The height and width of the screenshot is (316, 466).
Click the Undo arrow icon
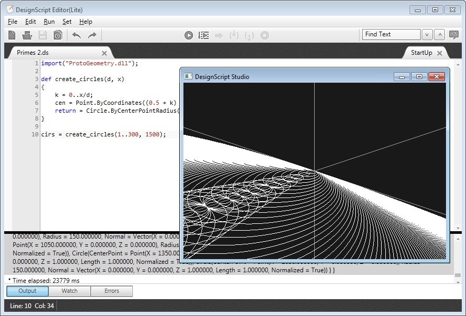tap(76, 35)
